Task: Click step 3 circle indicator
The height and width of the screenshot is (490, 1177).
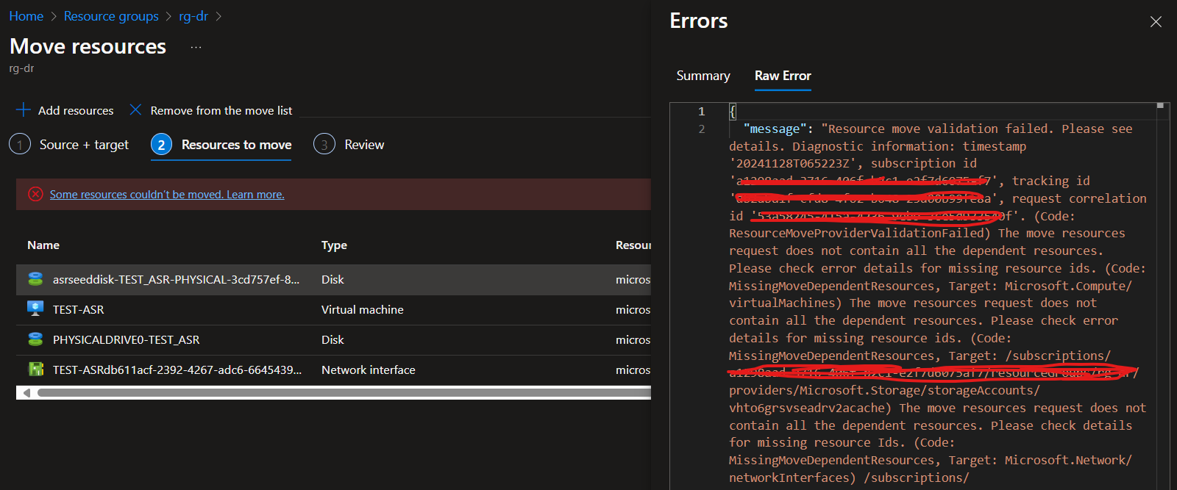Action: pyautogui.click(x=324, y=145)
